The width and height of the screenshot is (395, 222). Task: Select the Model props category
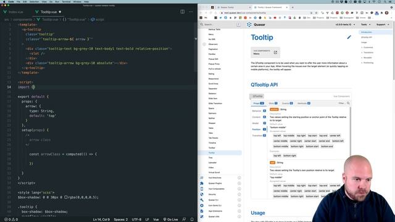coord(259,123)
